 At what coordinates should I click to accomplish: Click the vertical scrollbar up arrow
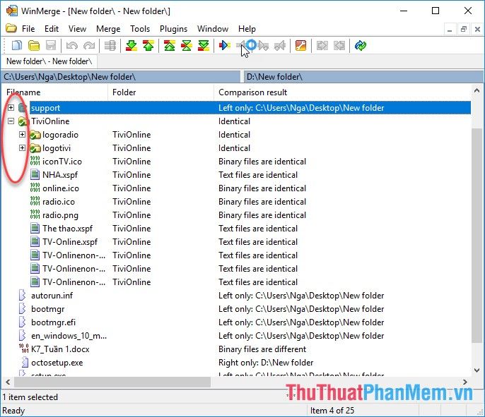tap(477, 90)
